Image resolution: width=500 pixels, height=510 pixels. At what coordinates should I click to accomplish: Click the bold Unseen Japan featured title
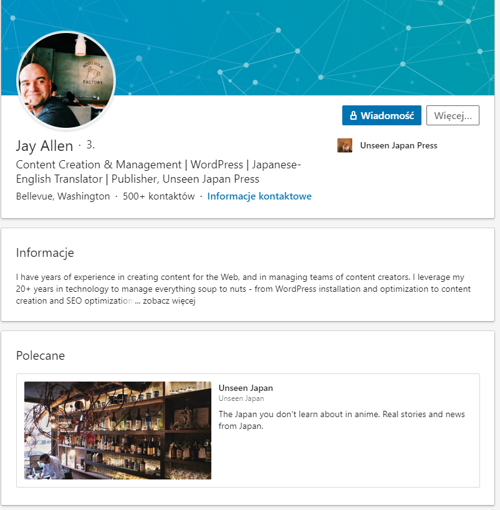[x=246, y=388]
